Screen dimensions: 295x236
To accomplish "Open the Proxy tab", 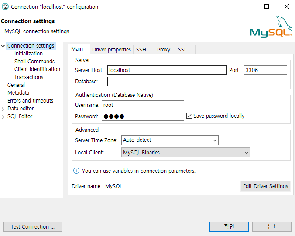I will (x=164, y=50).
